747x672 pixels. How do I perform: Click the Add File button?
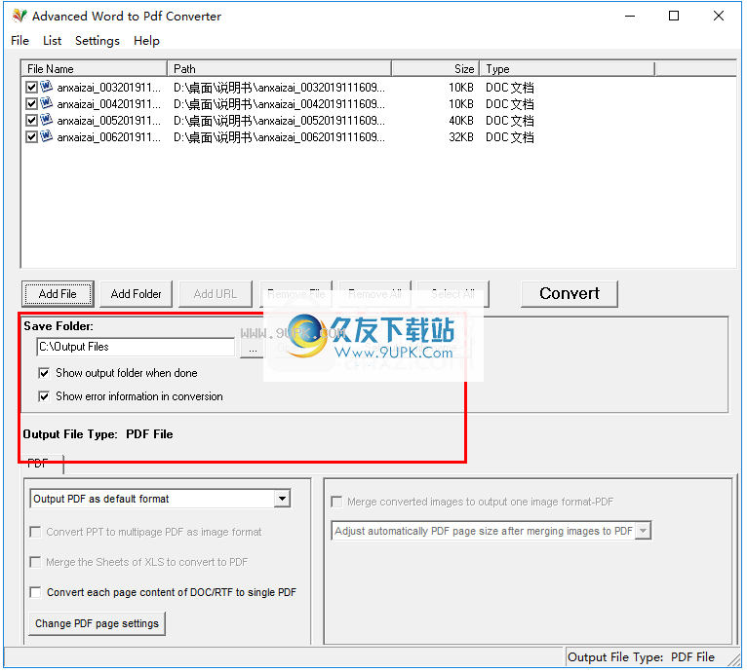(58, 294)
